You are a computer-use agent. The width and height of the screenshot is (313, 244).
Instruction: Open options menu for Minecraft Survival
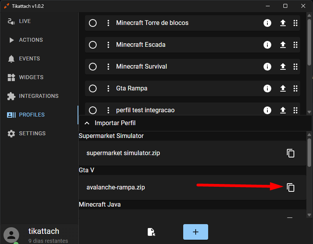pyautogui.click(x=108, y=67)
